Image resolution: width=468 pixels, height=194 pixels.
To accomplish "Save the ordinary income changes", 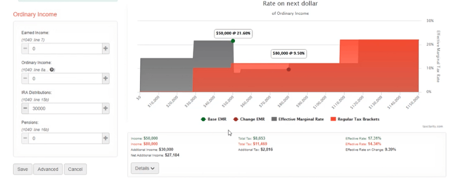I will (23, 169).
